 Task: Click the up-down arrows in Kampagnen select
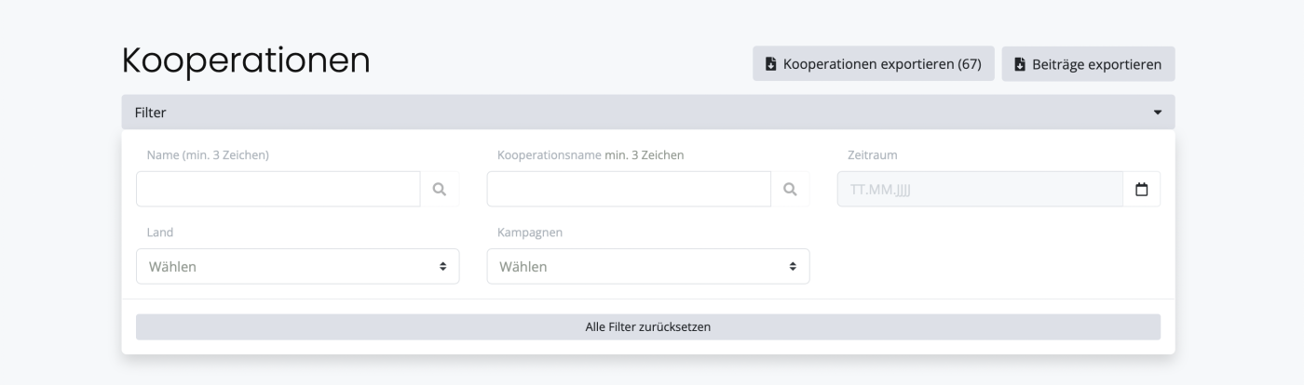pos(793,266)
